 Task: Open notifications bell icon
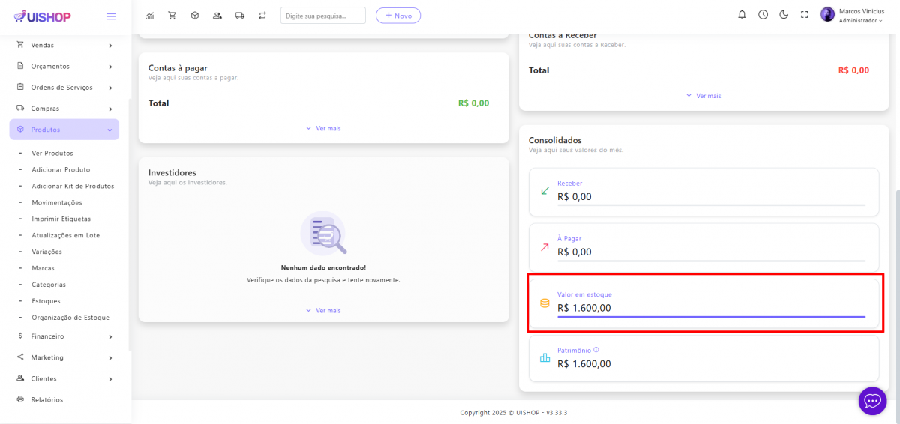click(x=742, y=14)
